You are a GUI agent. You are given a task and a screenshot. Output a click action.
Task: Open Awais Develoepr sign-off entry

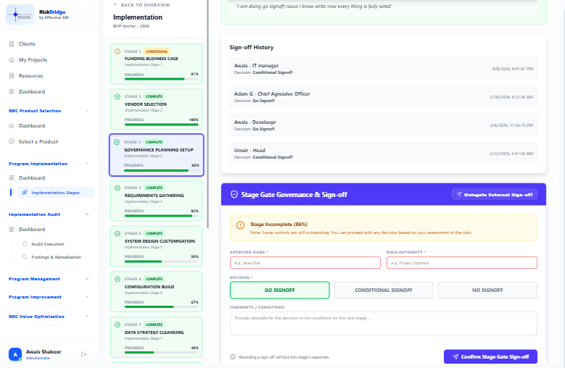(384, 125)
